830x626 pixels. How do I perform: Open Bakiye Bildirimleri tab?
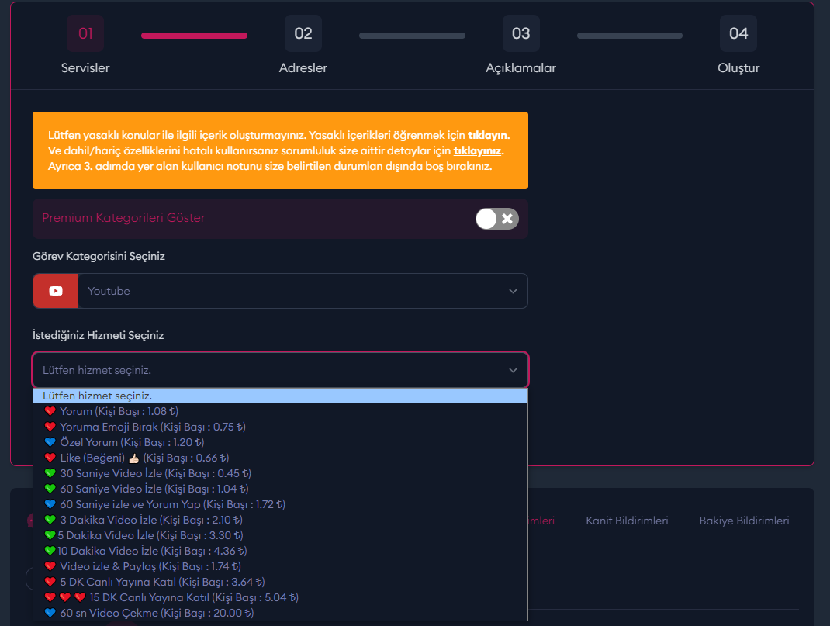[x=744, y=521]
